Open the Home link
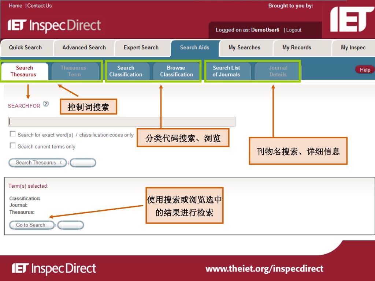This screenshot has height=281, width=375. (15, 5)
